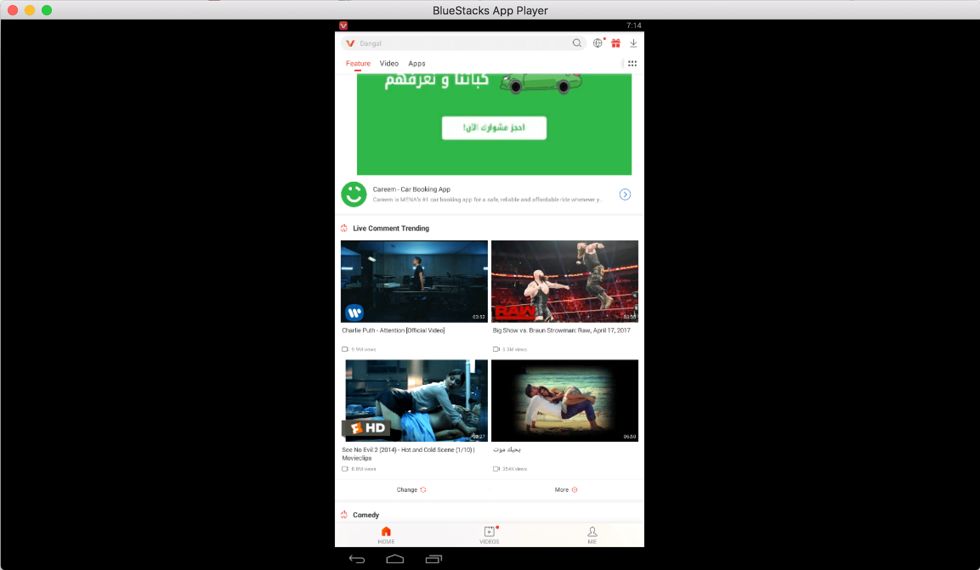
Task: Open the grid categories menu icon
Action: [x=632, y=63]
